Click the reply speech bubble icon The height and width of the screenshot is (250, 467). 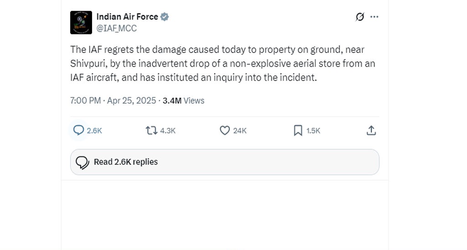coord(78,130)
